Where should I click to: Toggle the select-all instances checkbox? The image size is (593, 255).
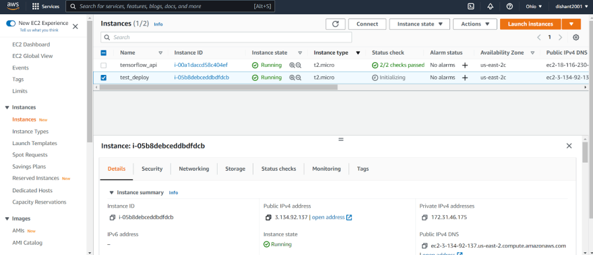(x=104, y=53)
